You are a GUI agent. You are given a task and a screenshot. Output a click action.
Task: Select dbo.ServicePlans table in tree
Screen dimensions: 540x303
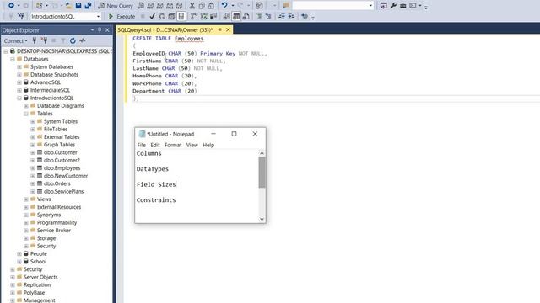click(x=63, y=191)
